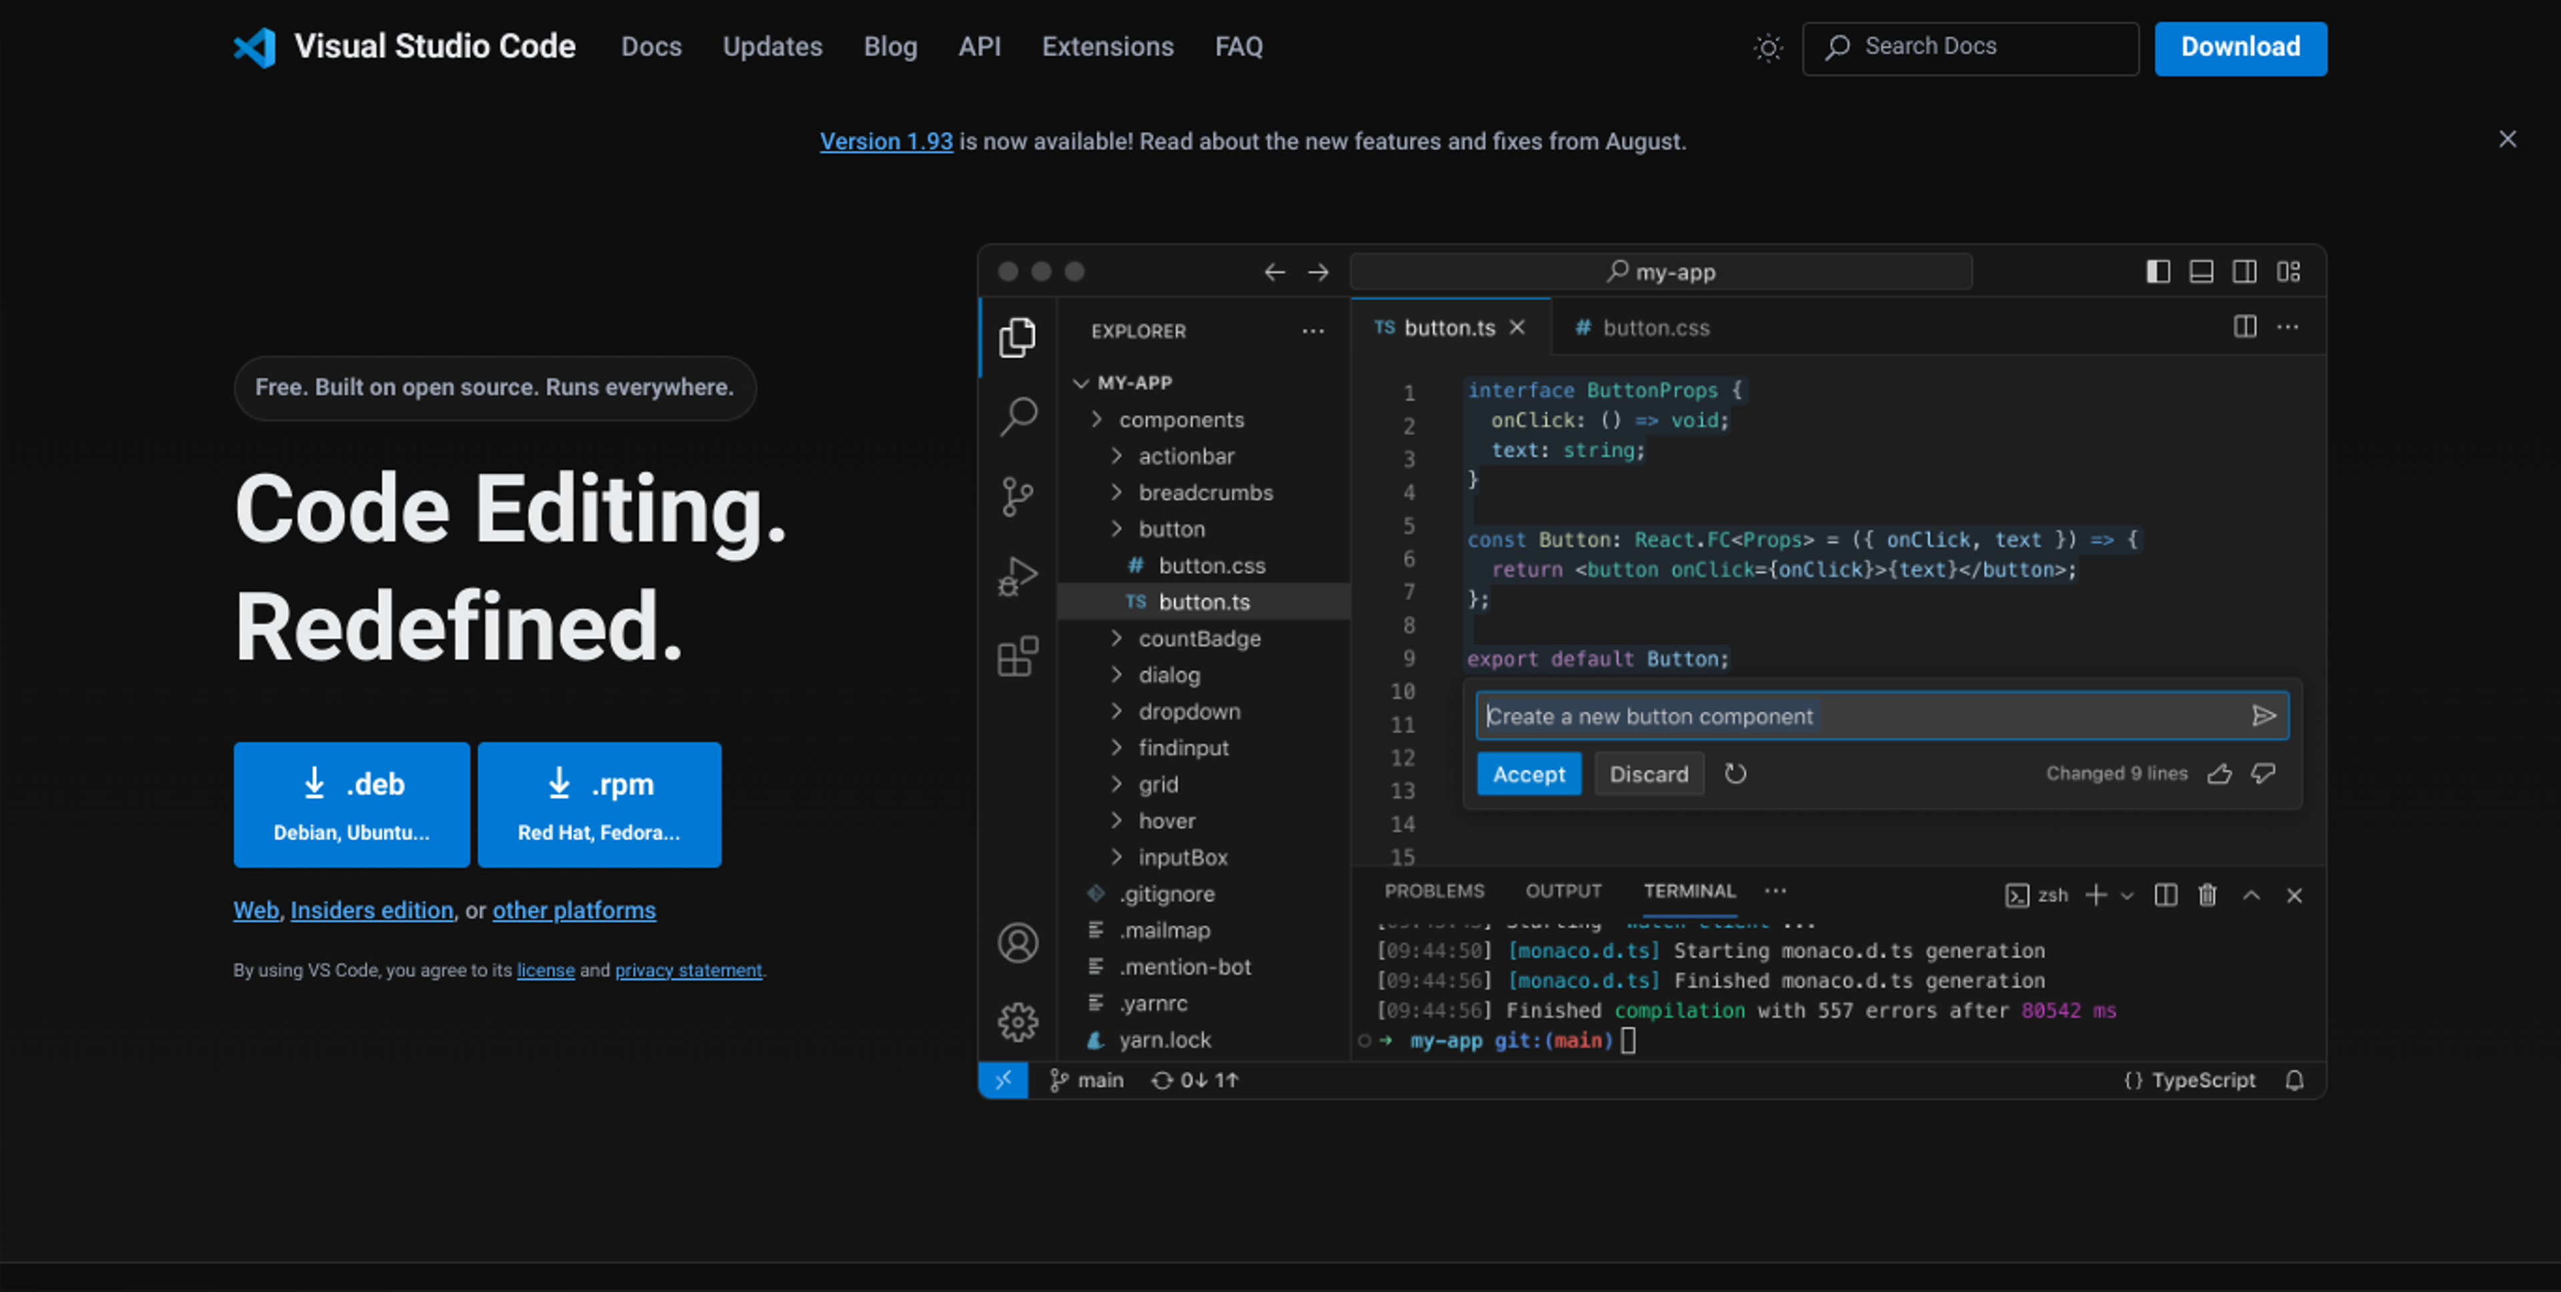Switch to the button.css editor tab
2561x1292 pixels.
coord(1643,327)
